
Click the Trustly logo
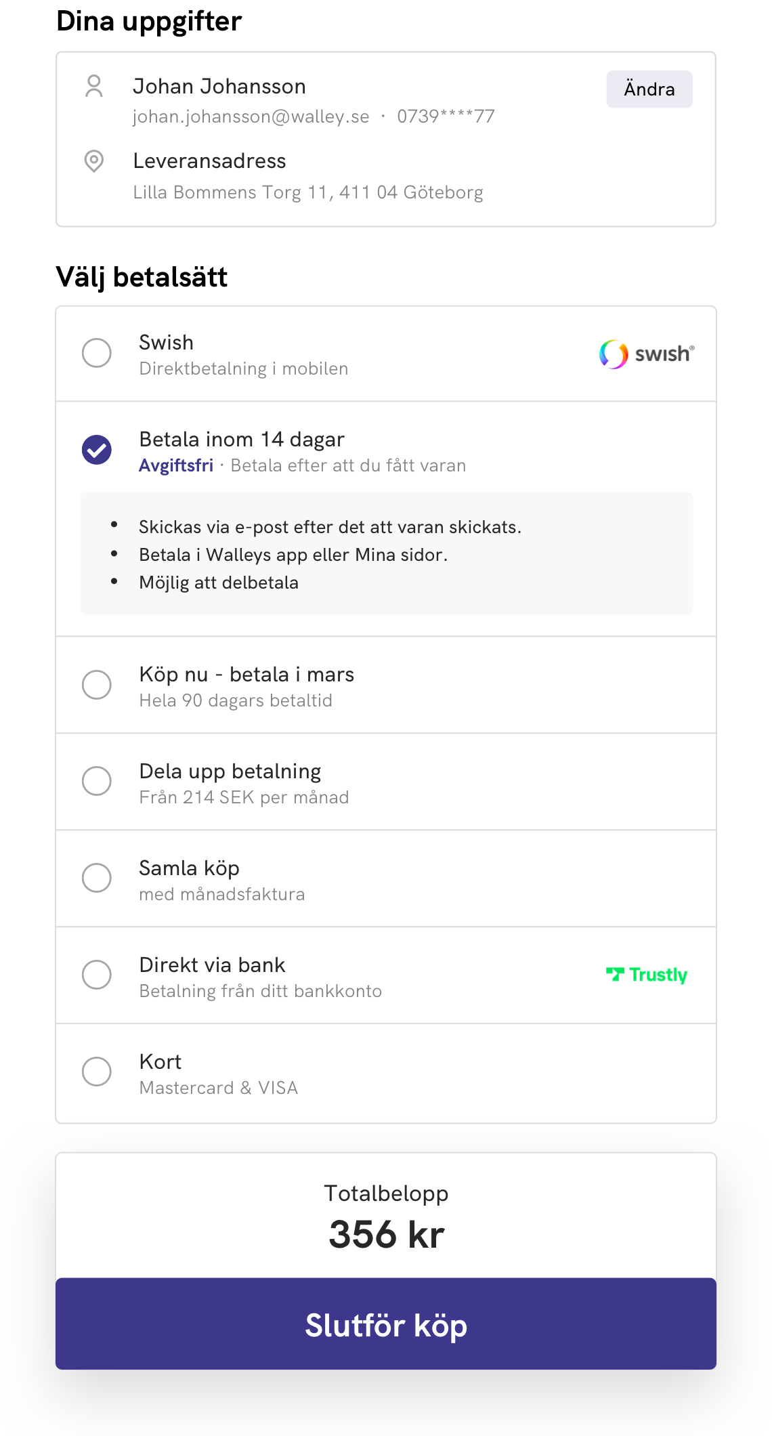647,975
